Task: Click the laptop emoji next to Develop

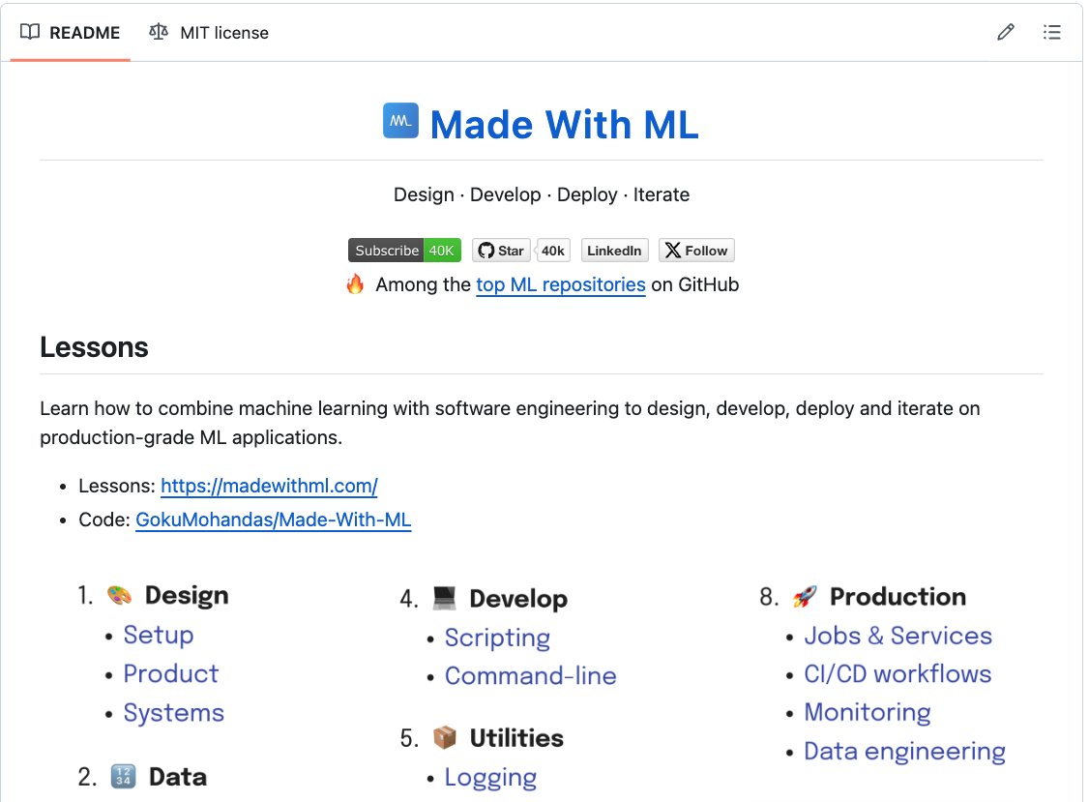Action: (445, 599)
